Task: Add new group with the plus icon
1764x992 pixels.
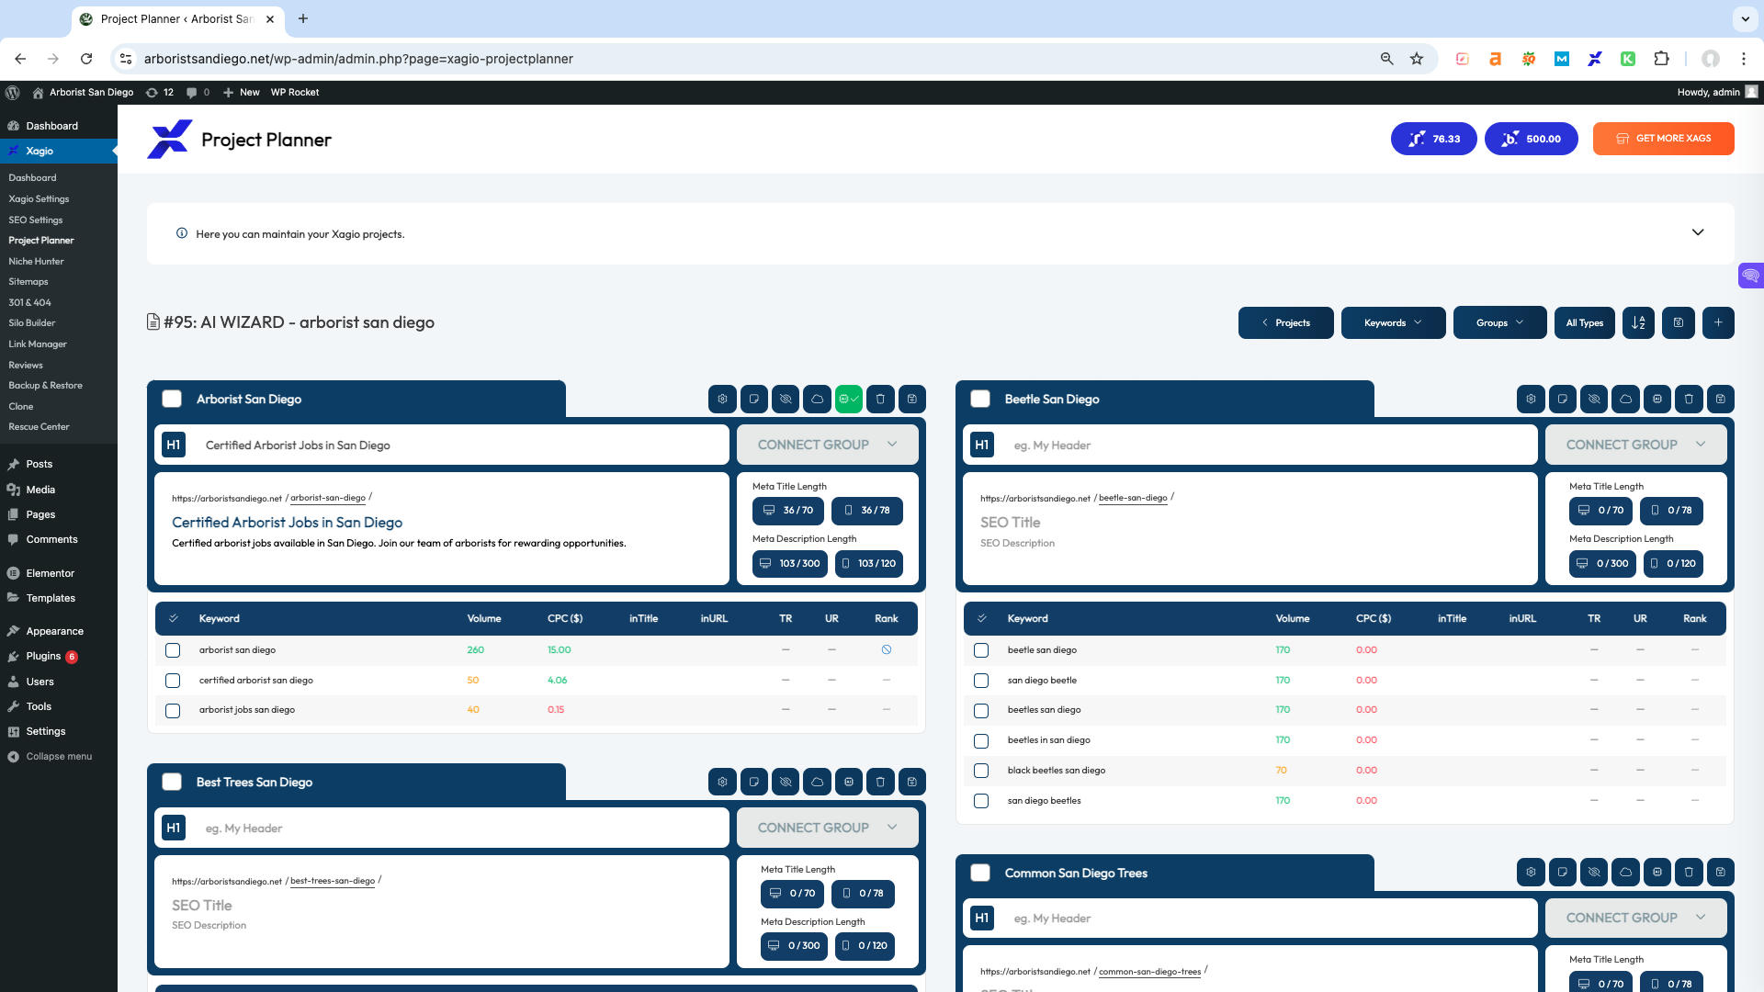Action: 1718,322
